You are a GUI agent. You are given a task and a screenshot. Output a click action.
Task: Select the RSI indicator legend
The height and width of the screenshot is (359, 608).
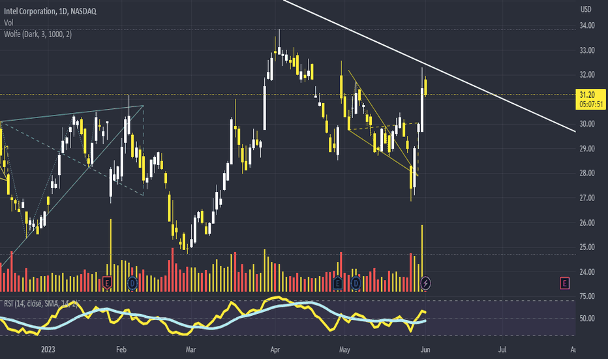(x=40, y=304)
